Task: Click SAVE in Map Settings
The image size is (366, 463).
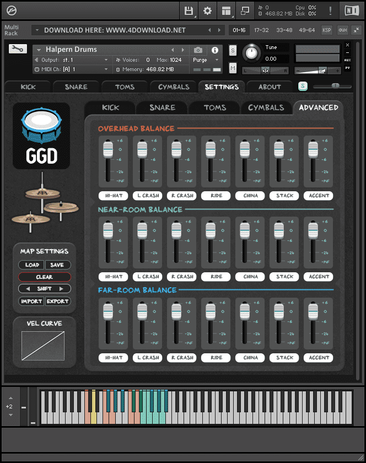Action: [x=57, y=265]
